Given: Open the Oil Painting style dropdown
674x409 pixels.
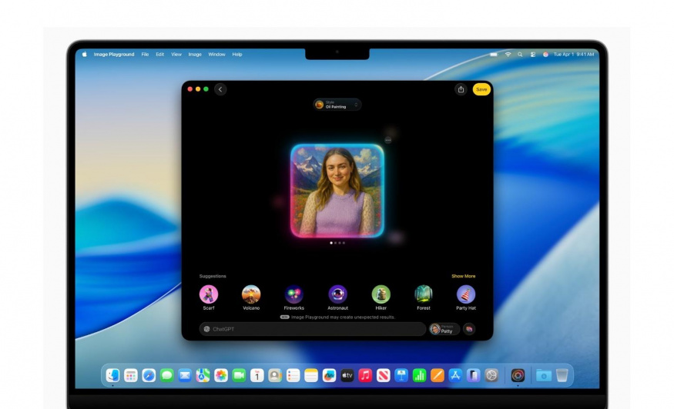Looking at the screenshot, I should point(337,105).
